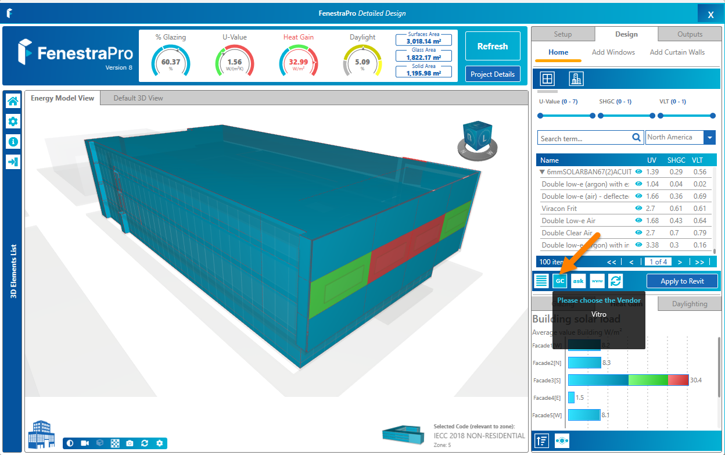Screen dimensions: 725x455
Task: Click the sun icon under the chart
Action: coord(562,440)
